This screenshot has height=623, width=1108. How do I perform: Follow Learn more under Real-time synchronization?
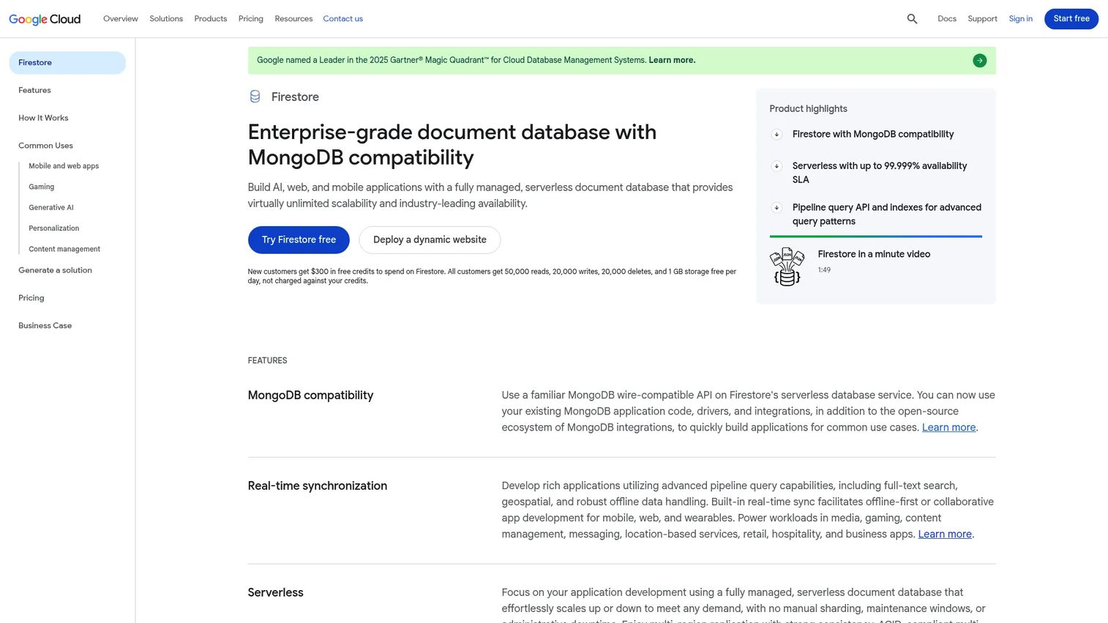click(945, 534)
